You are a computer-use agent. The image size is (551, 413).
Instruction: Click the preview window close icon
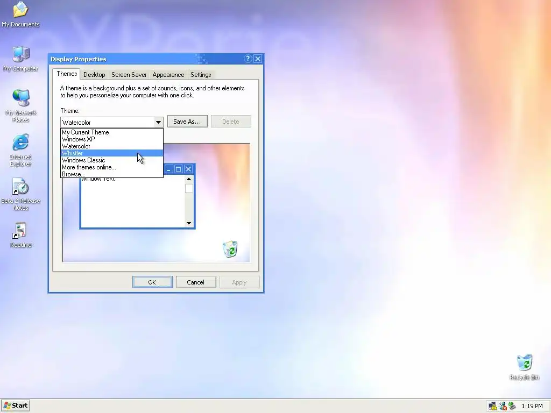coord(188,169)
